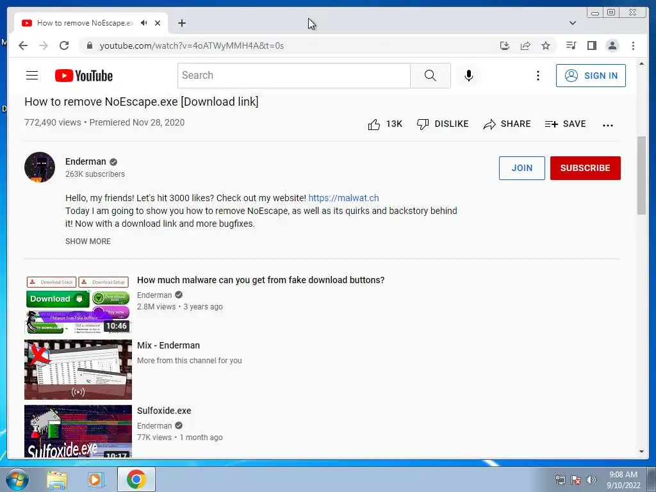Close the NoEscape YouTube tab
Image resolution: width=656 pixels, height=492 pixels.
(158, 23)
